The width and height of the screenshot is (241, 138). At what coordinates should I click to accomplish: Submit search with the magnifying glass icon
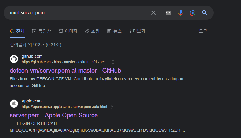point(205,13)
